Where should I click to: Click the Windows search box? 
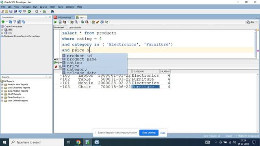coord(37,142)
